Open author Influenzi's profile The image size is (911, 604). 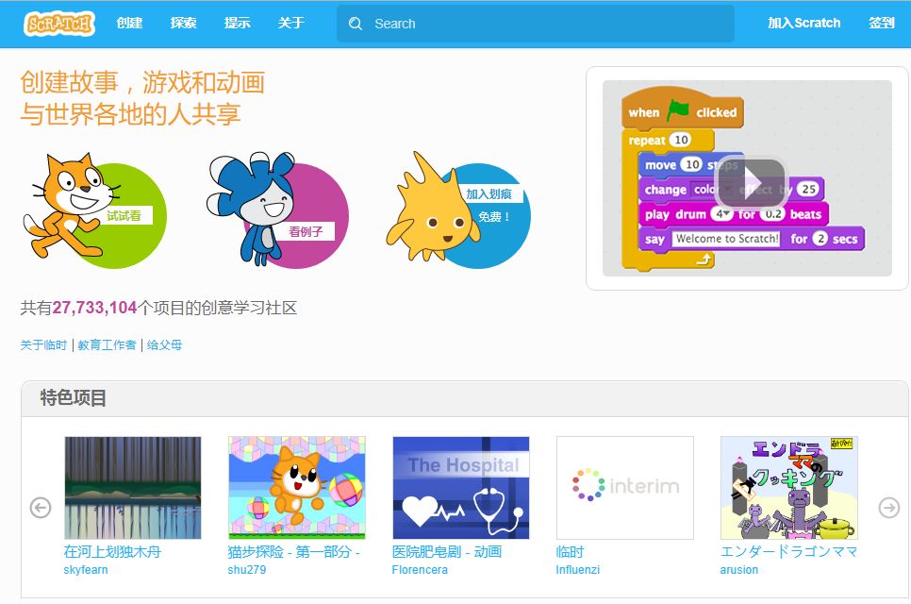click(x=577, y=570)
